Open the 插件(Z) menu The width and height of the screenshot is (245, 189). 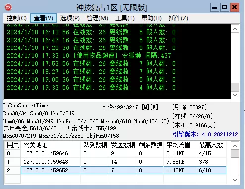coord(178,18)
